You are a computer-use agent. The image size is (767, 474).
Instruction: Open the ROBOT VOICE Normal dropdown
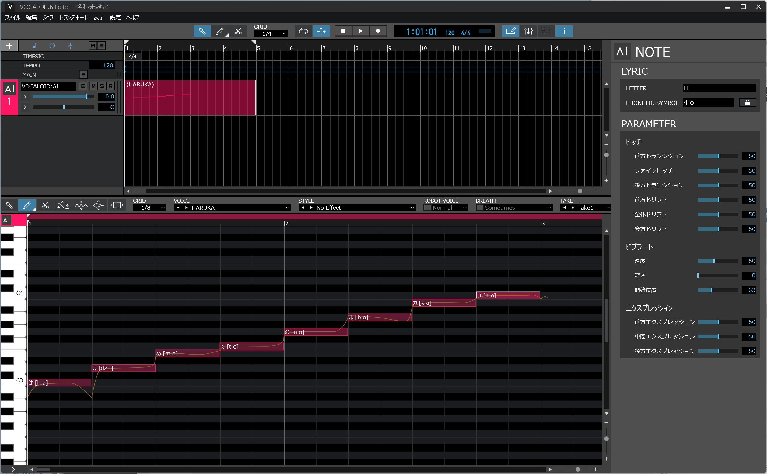tap(450, 208)
